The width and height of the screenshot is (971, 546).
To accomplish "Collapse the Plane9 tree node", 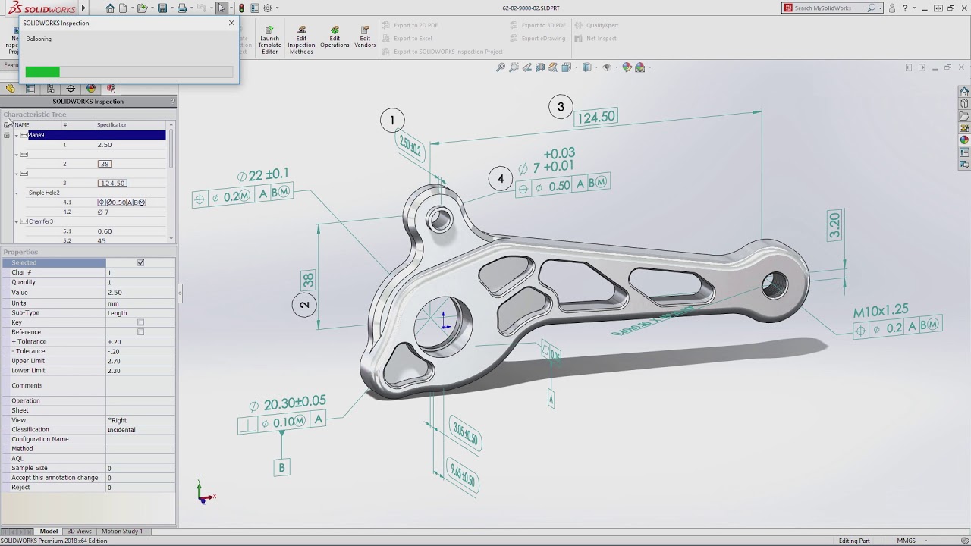I will pos(17,135).
